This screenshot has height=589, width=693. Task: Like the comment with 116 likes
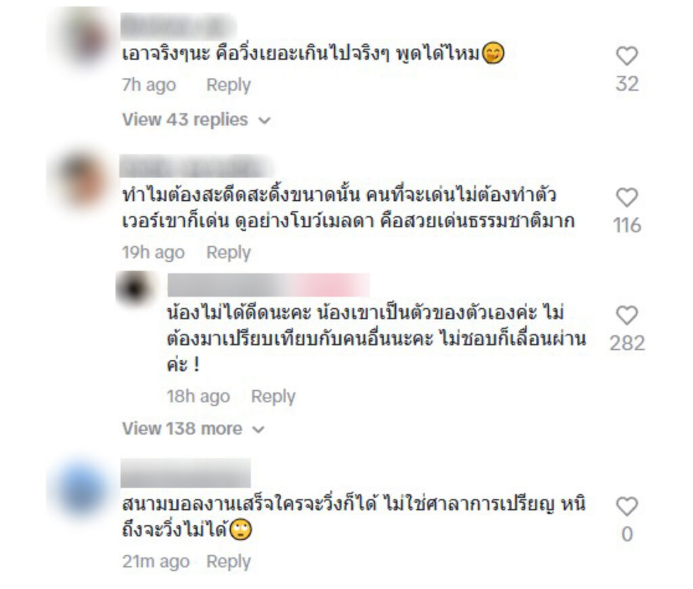[x=627, y=197]
